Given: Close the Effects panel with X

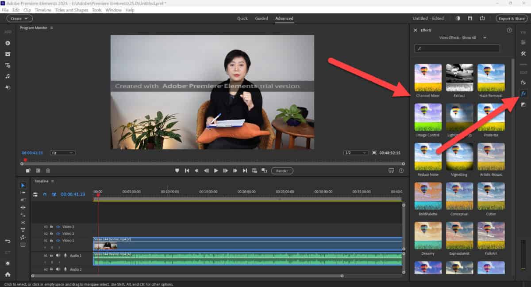Looking at the screenshot, I should [x=415, y=30].
